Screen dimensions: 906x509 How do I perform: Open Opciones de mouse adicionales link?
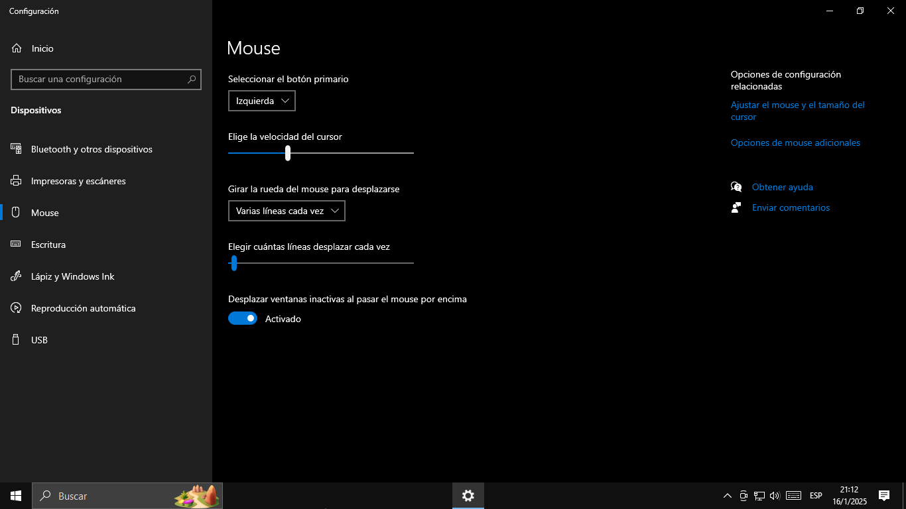[x=795, y=142]
